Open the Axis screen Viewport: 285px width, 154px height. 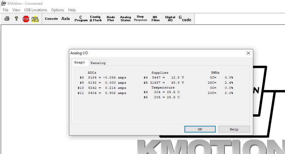pos(65,19)
